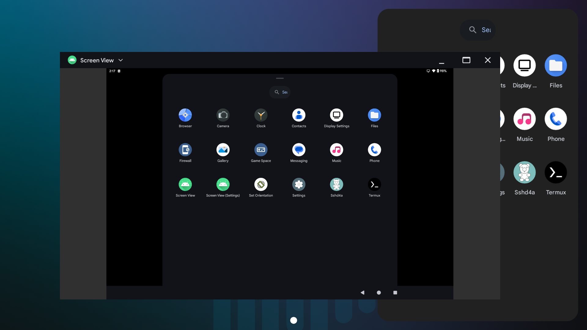Launch the Firewall app

click(185, 149)
